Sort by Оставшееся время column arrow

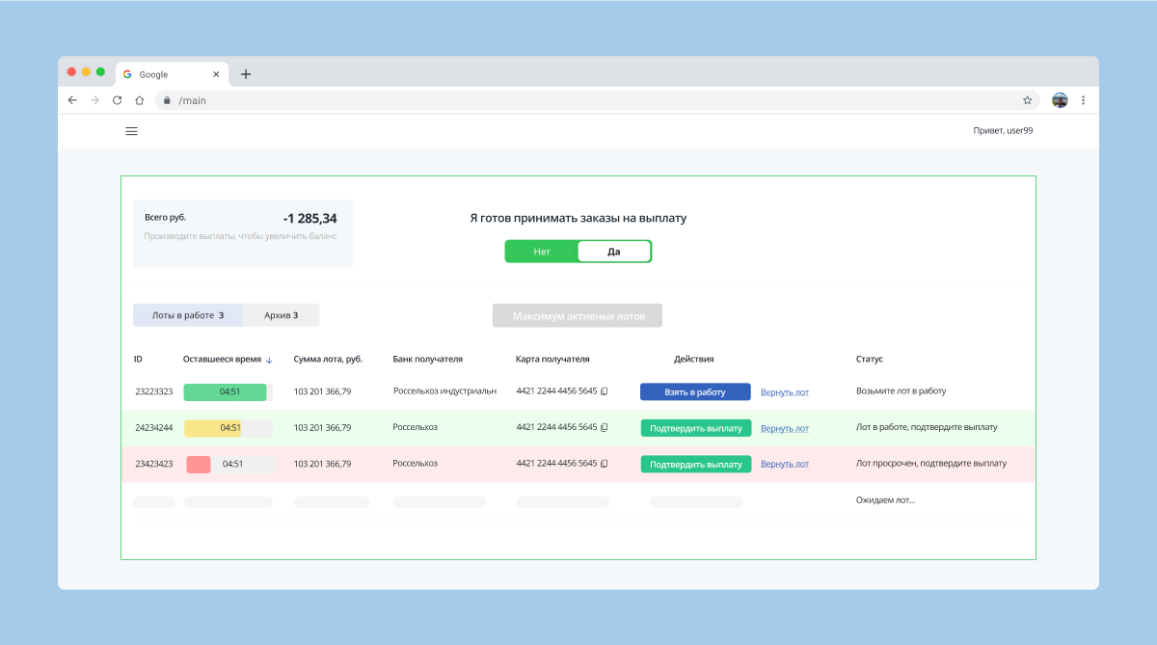pyautogui.click(x=269, y=360)
